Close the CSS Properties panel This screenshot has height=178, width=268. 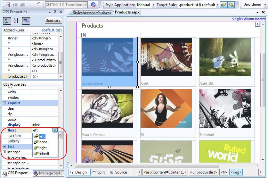61,12
